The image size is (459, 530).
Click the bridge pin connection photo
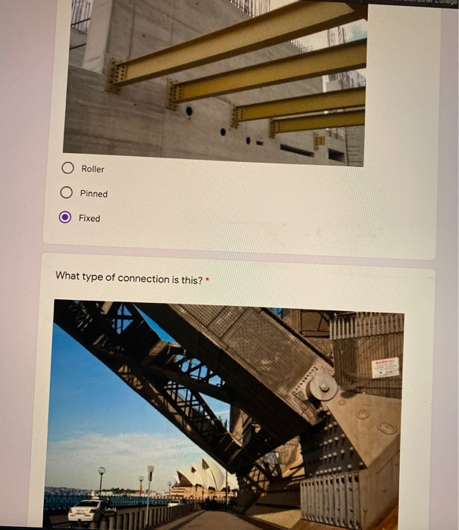[225, 414]
